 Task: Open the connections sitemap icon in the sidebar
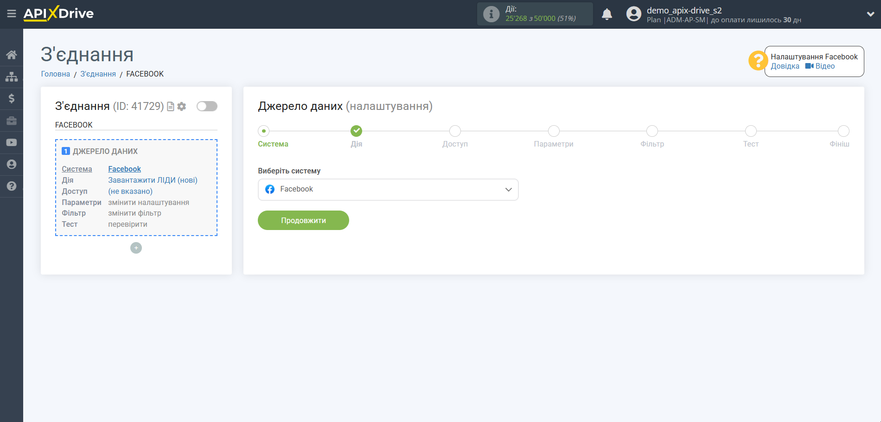12,77
